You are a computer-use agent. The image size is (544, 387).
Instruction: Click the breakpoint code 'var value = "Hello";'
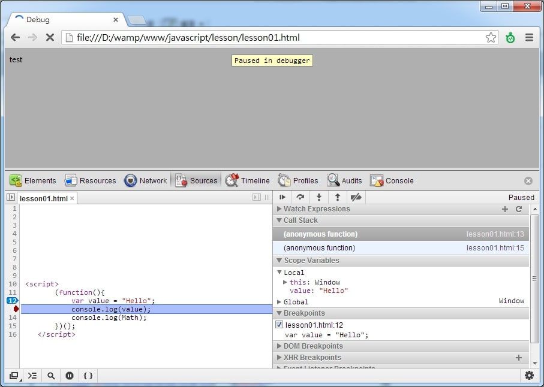(326, 335)
